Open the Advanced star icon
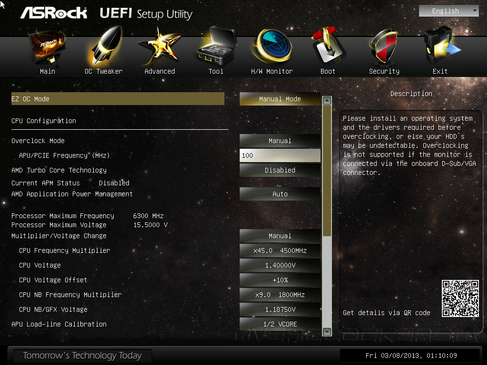Viewport: 487px width, 365px height. (160, 47)
